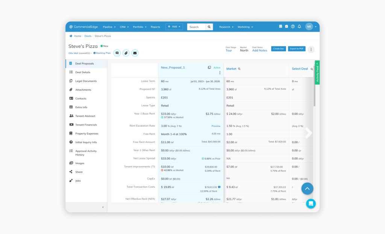Screen dimensions: 385x234
Task: Click the Export to PDF button
Action: point(297,49)
